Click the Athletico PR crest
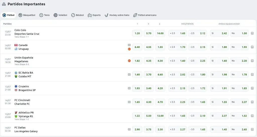The height and width of the screenshot is (137, 257). [x=16, y=113]
